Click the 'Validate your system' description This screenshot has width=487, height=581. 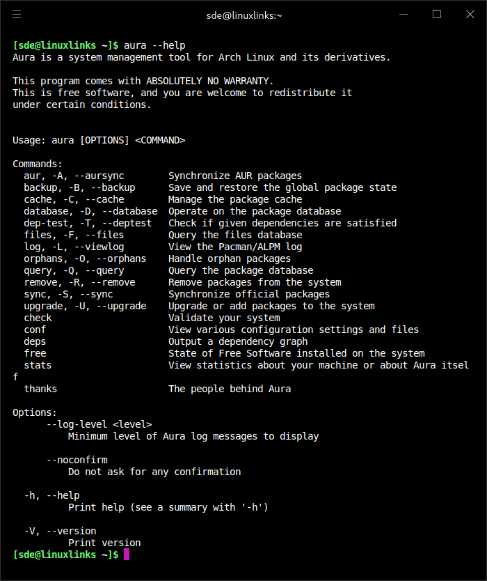[224, 318]
